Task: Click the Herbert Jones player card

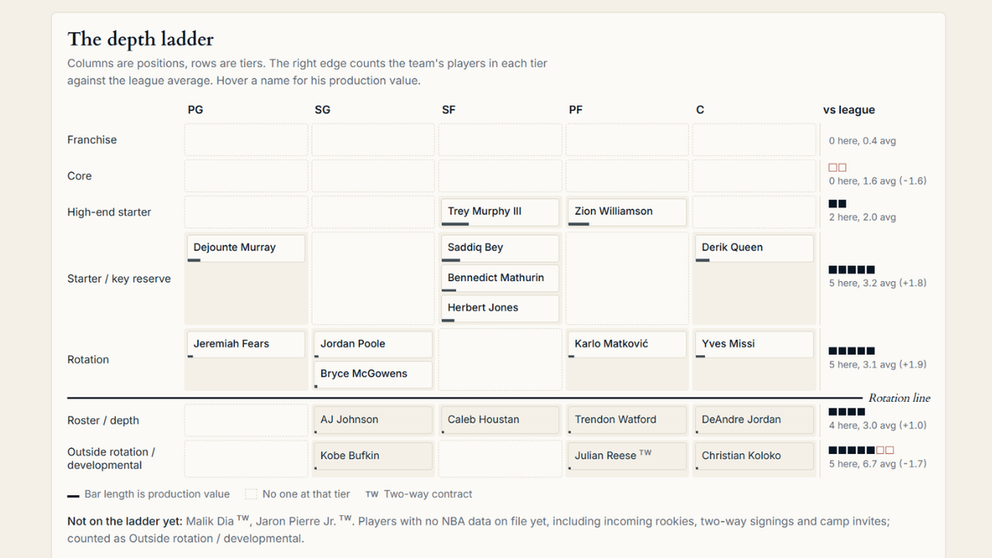Action: click(498, 308)
